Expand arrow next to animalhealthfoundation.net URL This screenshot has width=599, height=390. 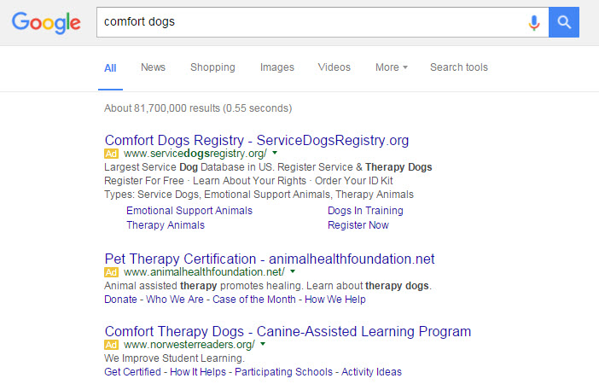(293, 271)
